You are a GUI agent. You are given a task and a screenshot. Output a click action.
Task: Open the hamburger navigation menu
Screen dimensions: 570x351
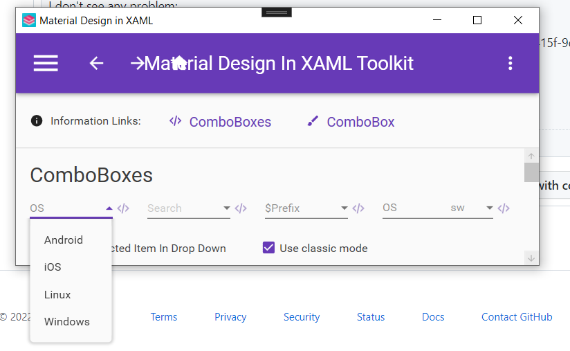point(46,63)
